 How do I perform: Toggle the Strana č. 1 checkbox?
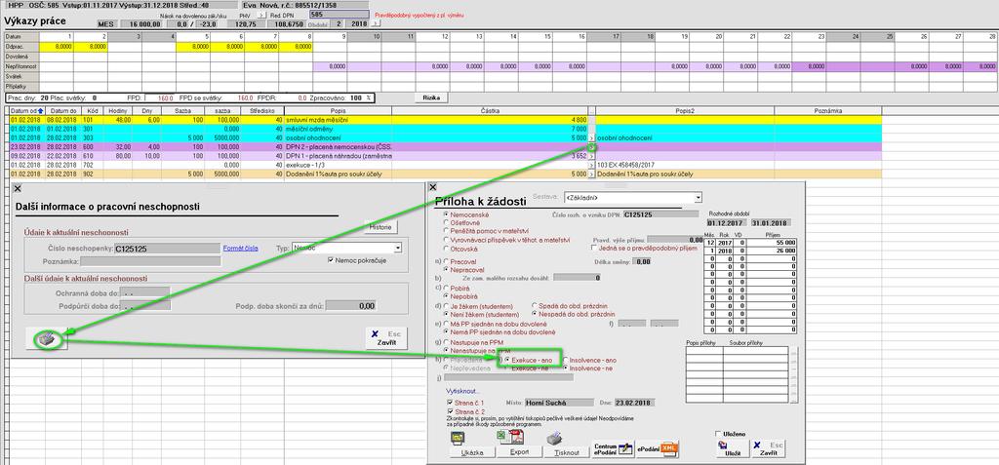[451, 404]
